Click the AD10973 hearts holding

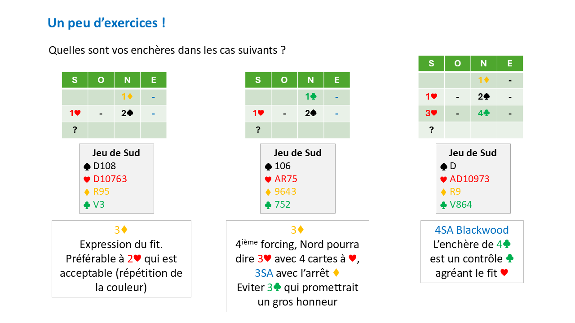pyautogui.click(x=469, y=179)
